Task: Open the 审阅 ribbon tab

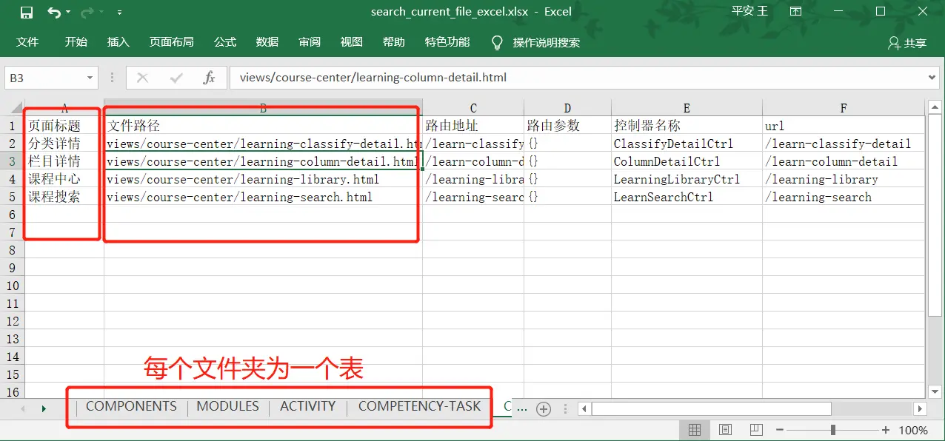Action: pyautogui.click(x=310, y=42)
